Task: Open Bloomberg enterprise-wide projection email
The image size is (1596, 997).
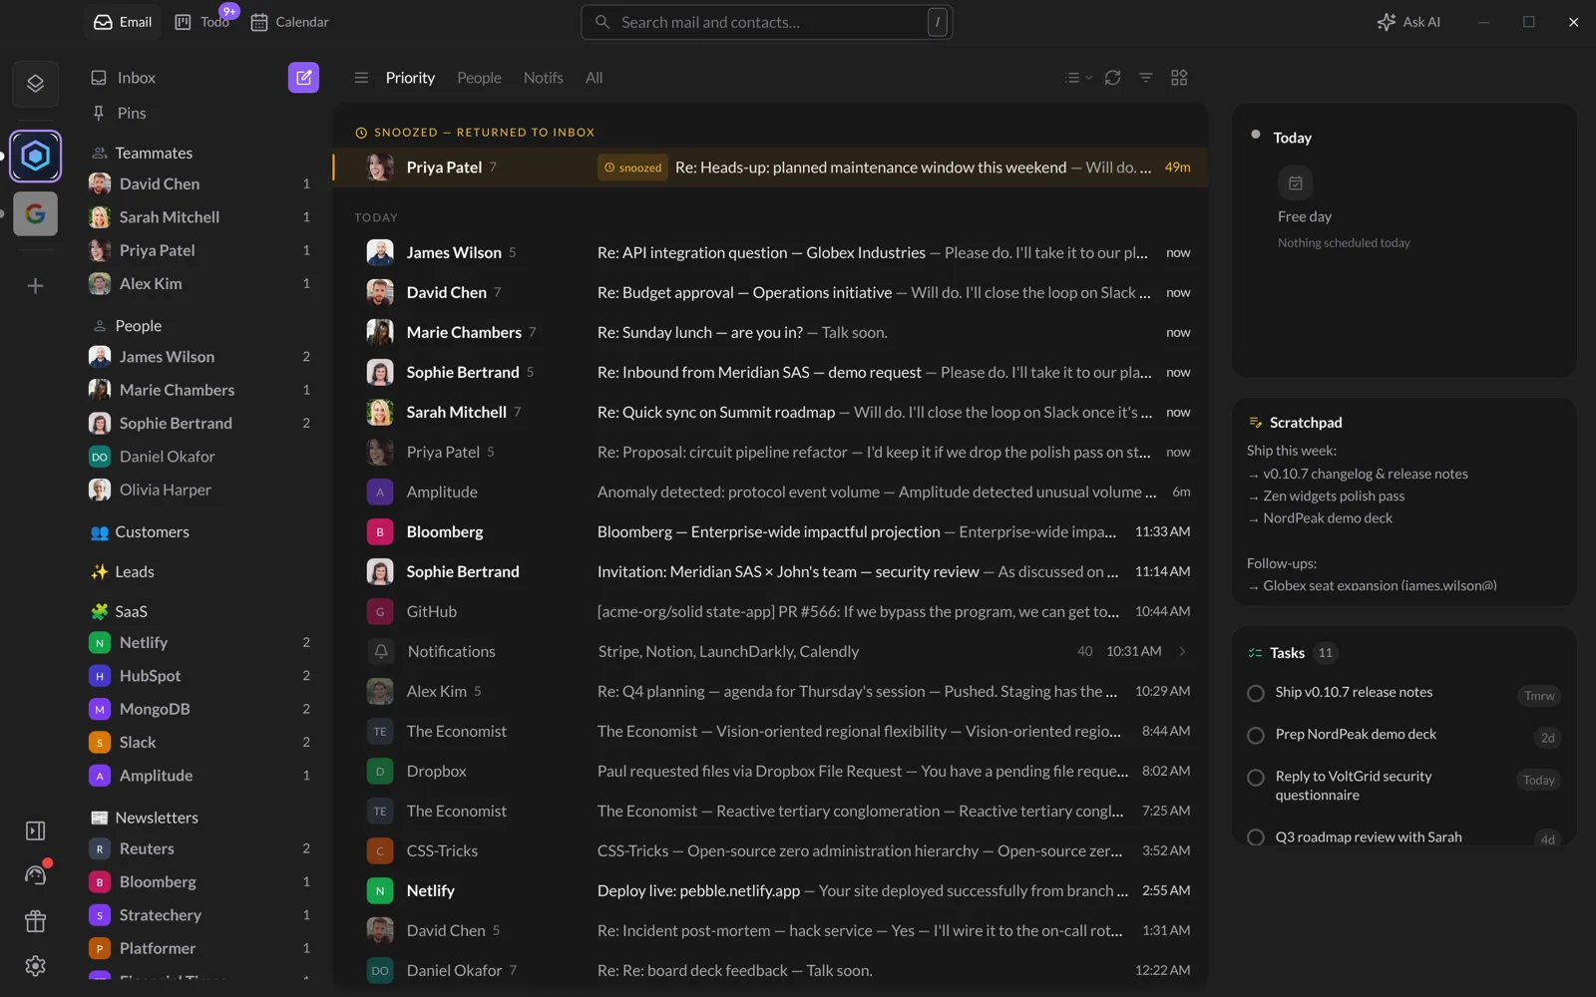Action: pos(770,532)
